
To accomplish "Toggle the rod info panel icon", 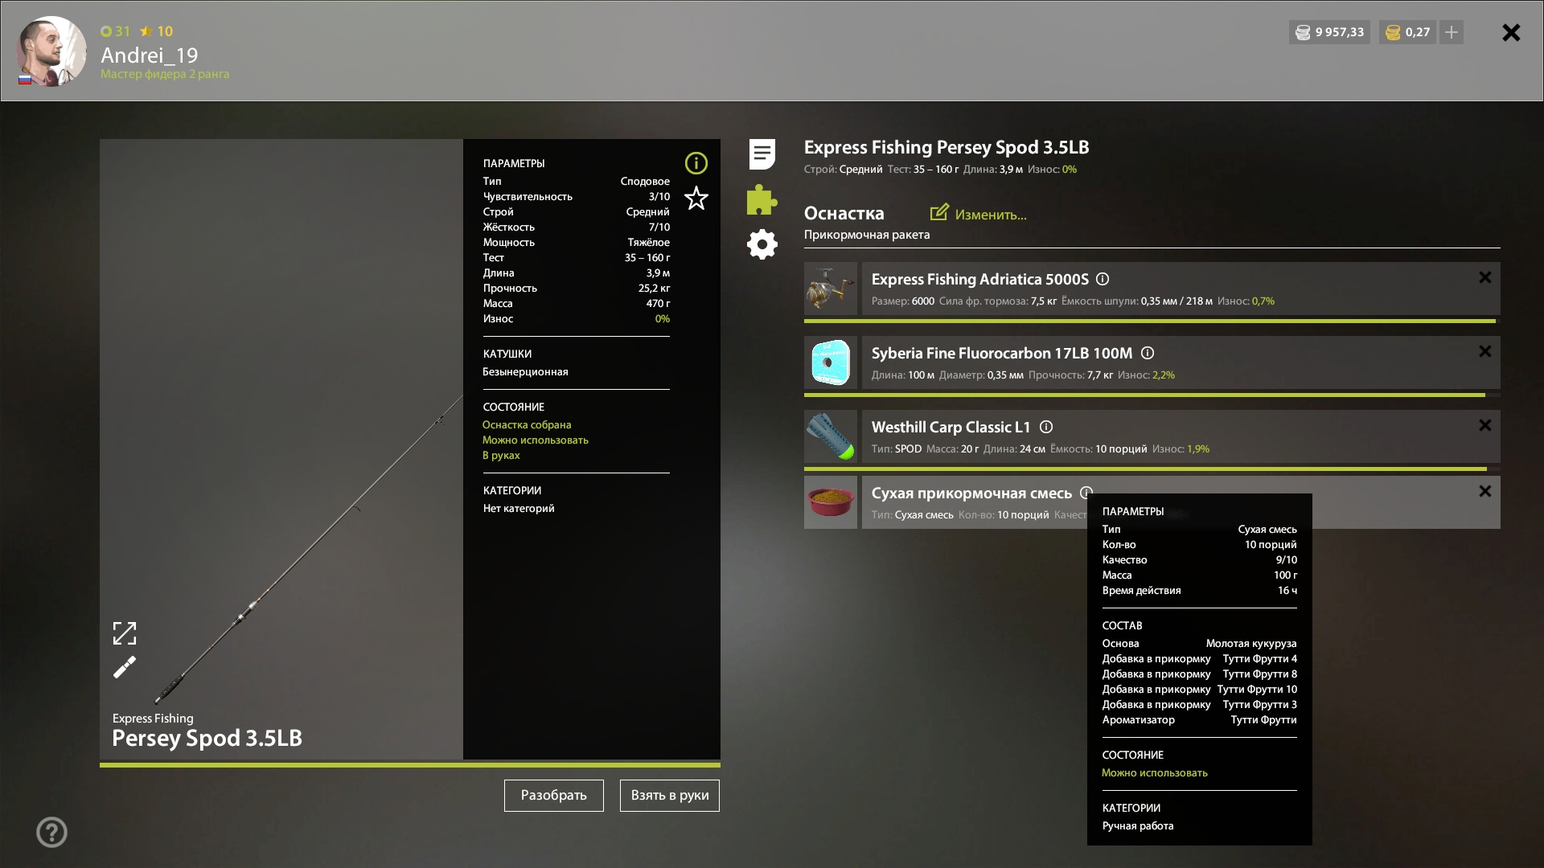I will pyautogui.click(x=696, y=163).
